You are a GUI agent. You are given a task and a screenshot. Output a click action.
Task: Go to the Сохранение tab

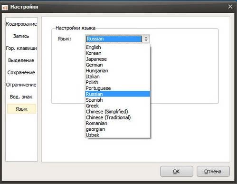tap(21, 72)
